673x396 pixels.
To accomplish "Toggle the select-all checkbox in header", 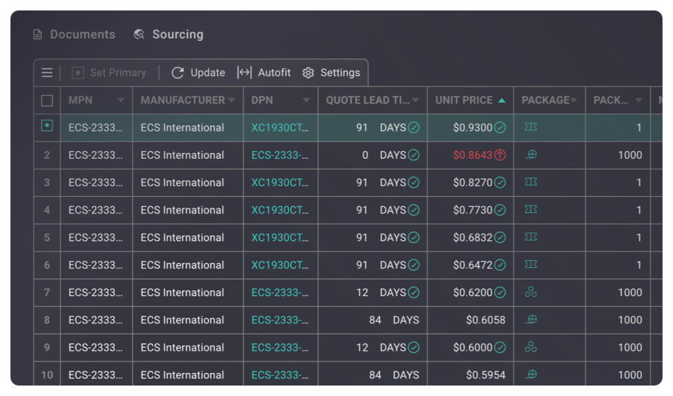I will pos(47,100).
